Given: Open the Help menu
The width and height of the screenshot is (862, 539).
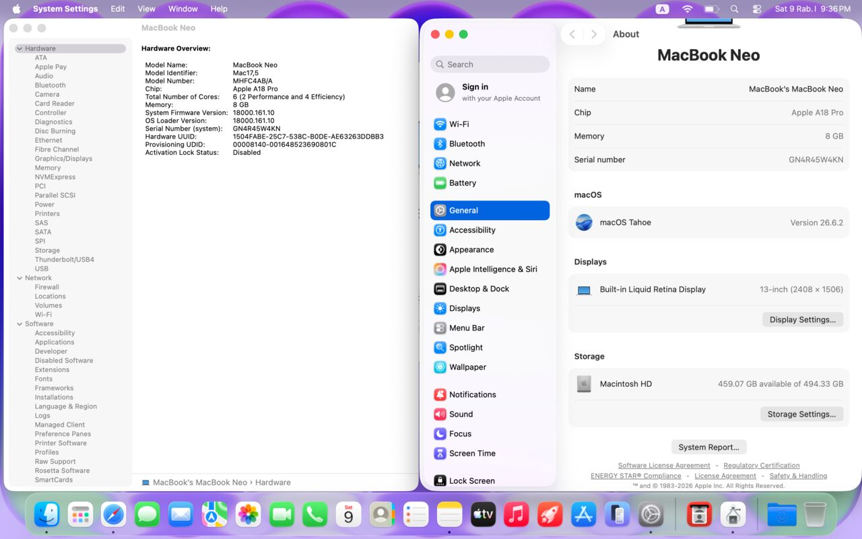Looking at the screenshot, I should coord(219,9).
